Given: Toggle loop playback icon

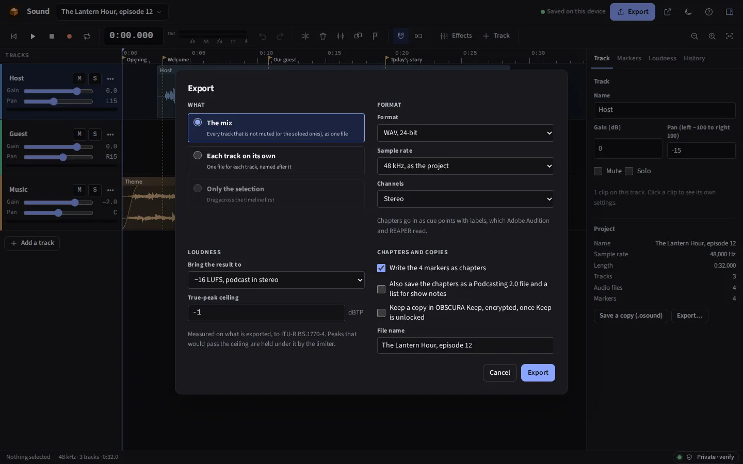Looking at the screenshot, I should (87, 36).
